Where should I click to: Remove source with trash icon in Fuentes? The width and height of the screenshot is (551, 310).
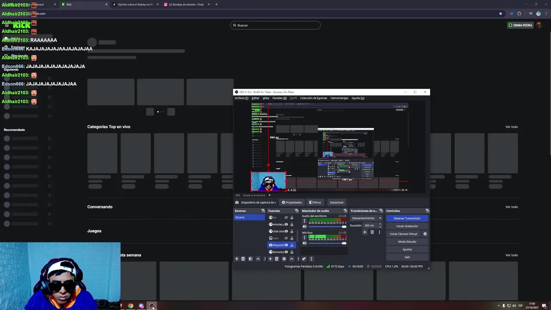[x=277, y=259]
